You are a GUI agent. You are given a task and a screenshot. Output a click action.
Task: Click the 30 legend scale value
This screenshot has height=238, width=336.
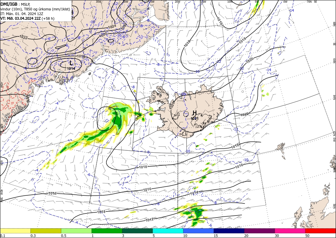(x=277, y=236)
